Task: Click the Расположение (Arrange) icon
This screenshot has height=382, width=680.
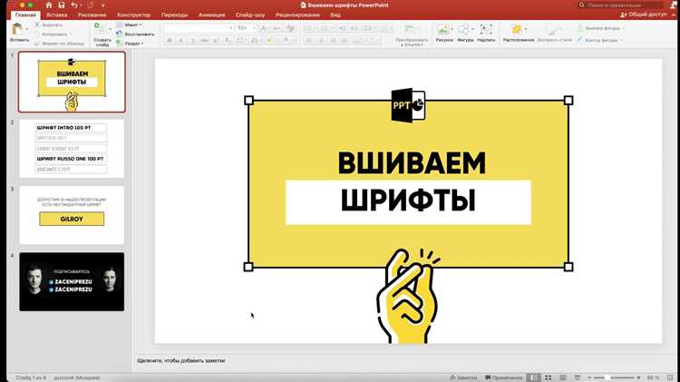Action: point(518,31)
